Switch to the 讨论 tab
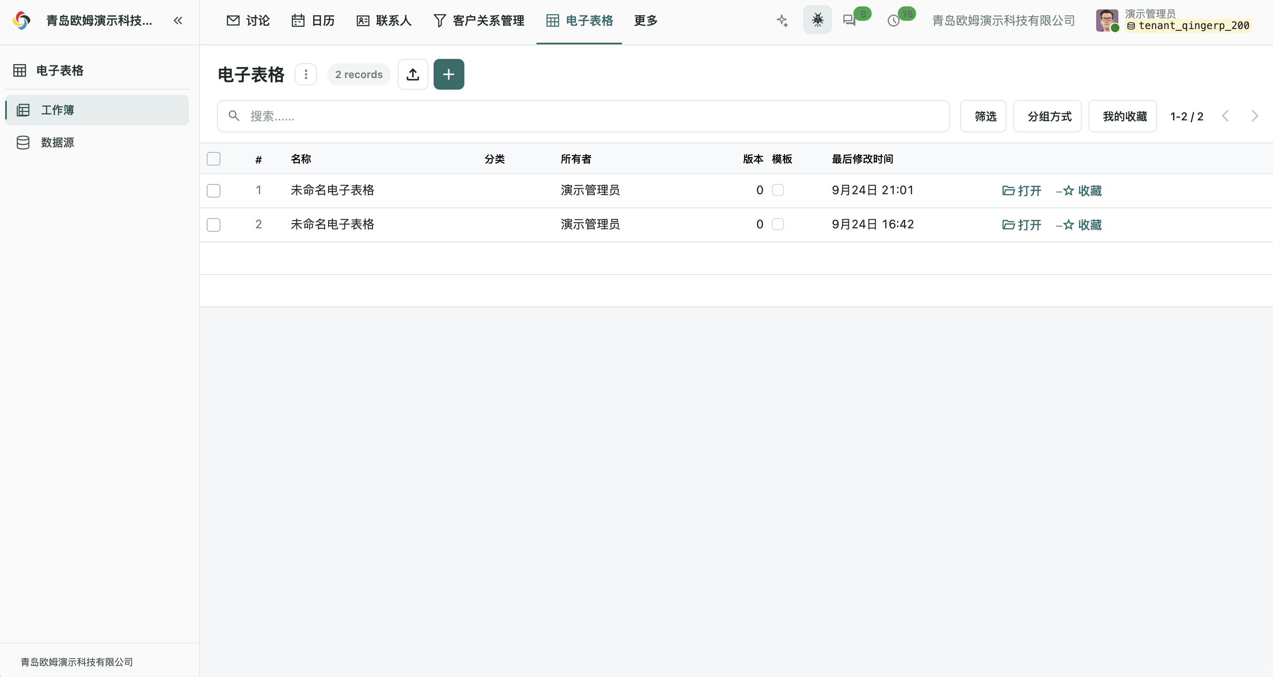Image resolution: width=1273 pixels, height=677 pixels. pos(248,20)
